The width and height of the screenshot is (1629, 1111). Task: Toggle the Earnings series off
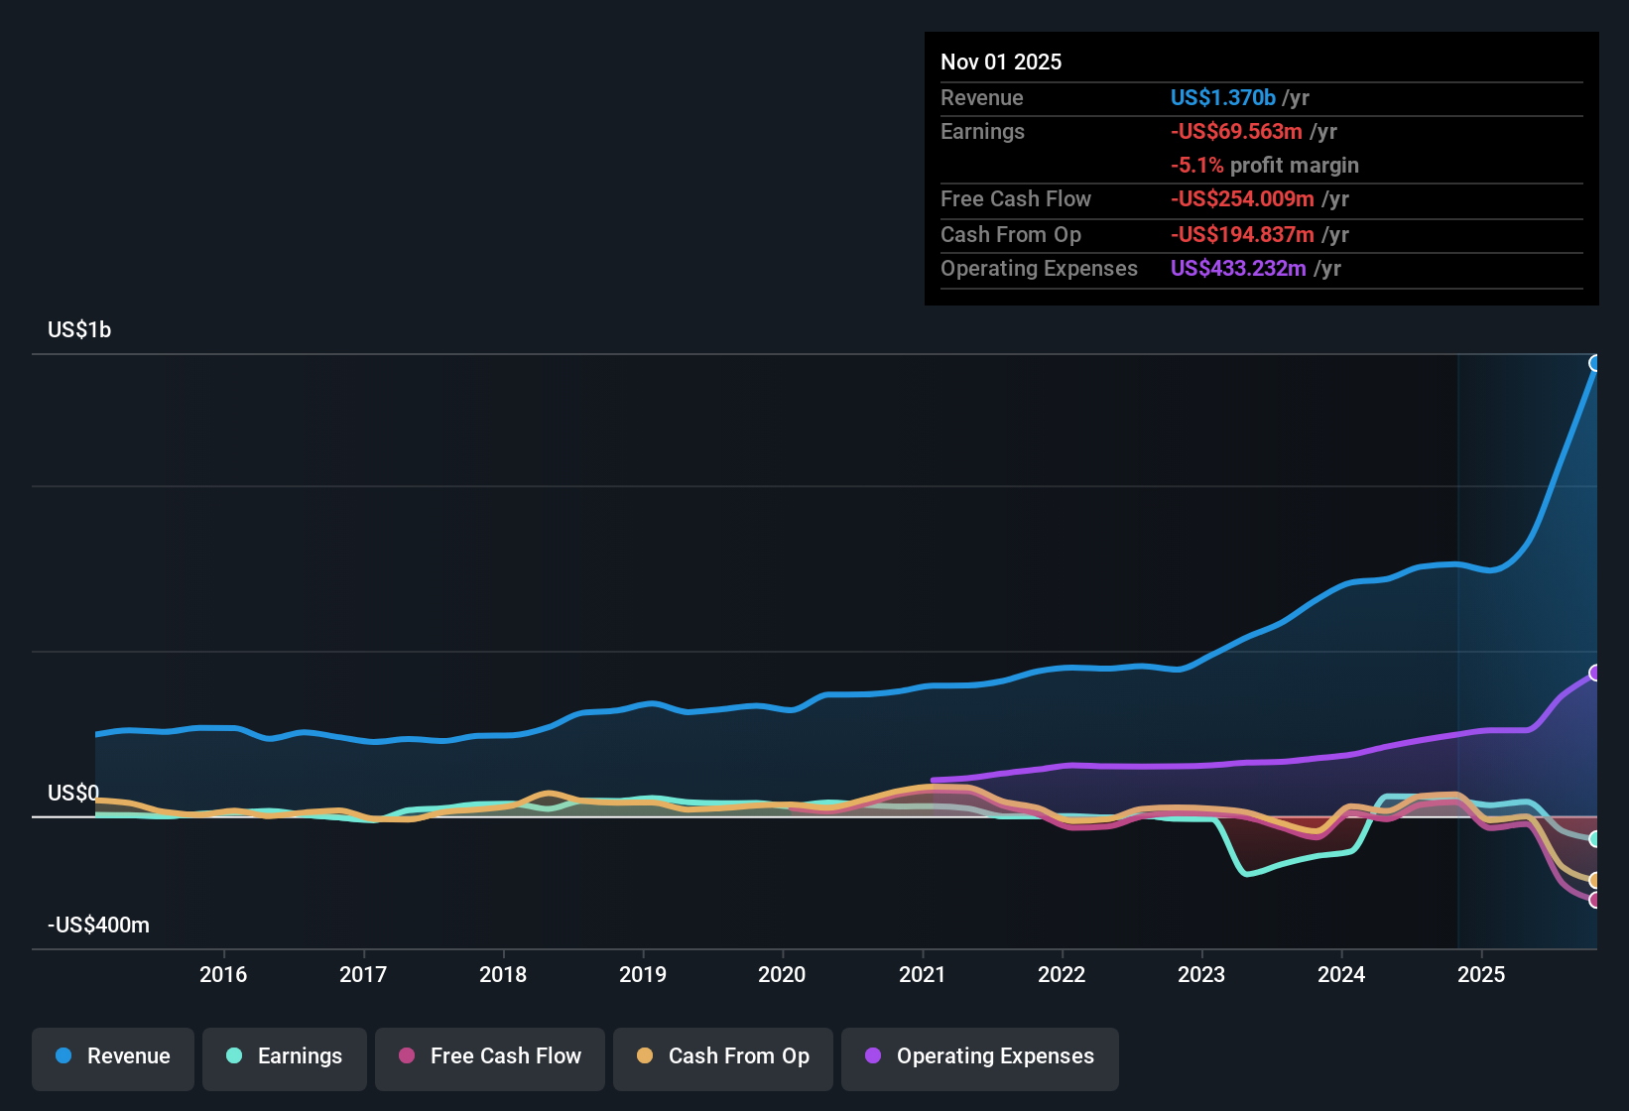click(x=285, y=1056)
